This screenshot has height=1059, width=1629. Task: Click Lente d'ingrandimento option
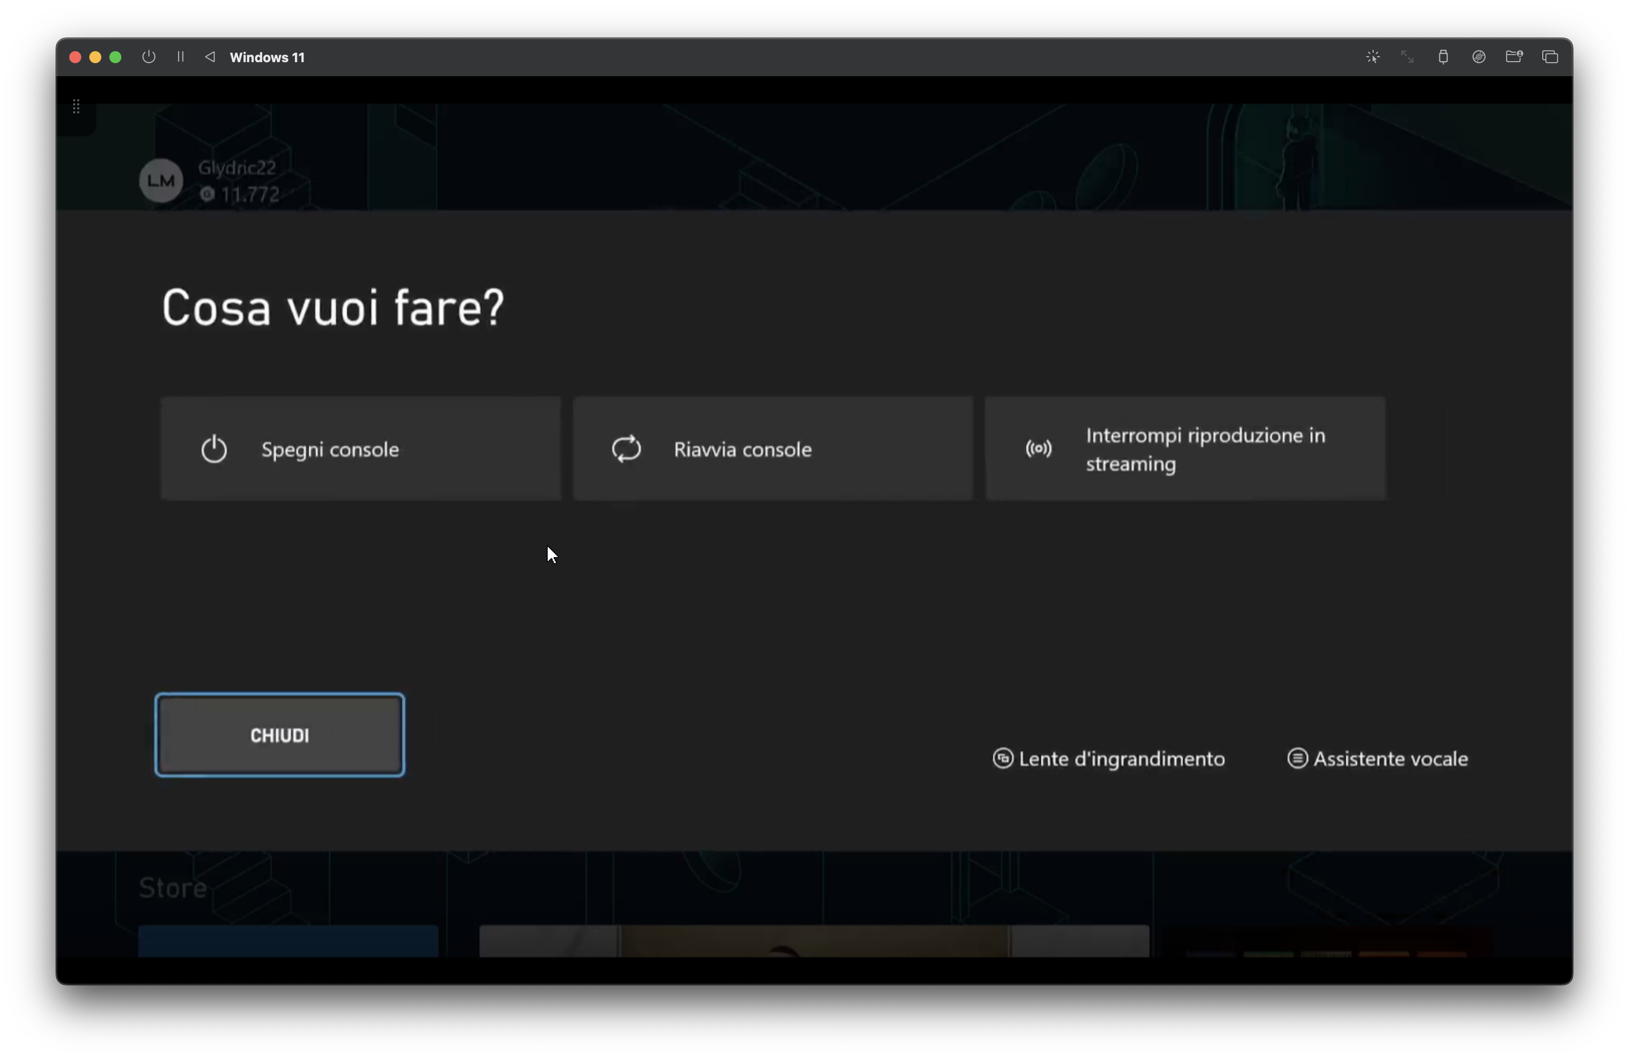[x=1109, y=759]
